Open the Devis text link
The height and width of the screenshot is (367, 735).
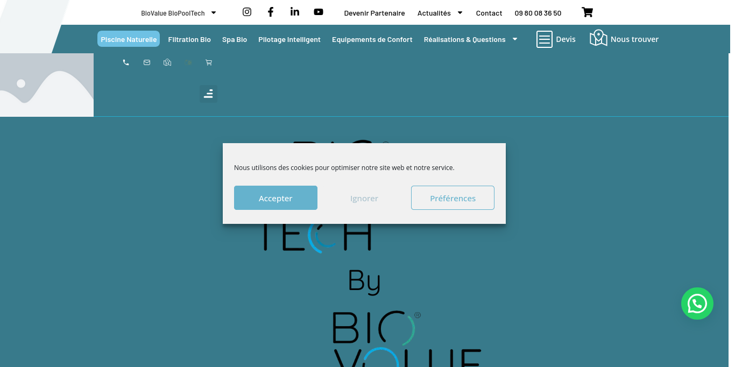[566, 39]
